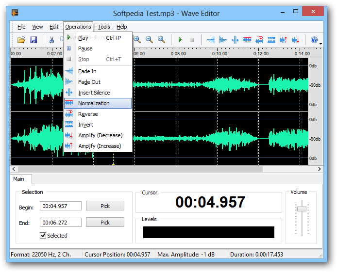Viewport: 337px width, 272px height.
Task: Choose Play Ctrl+P from Operations menu
Action: point(98,38)
